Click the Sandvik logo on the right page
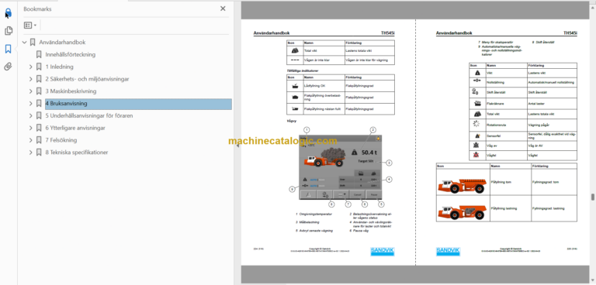This screenshot has height=285, width=596. tap(448, 251)
